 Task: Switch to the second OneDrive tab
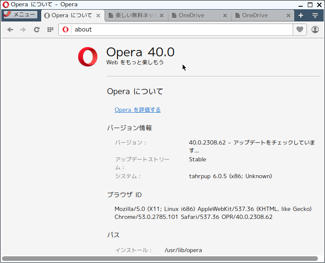(262, 16)
